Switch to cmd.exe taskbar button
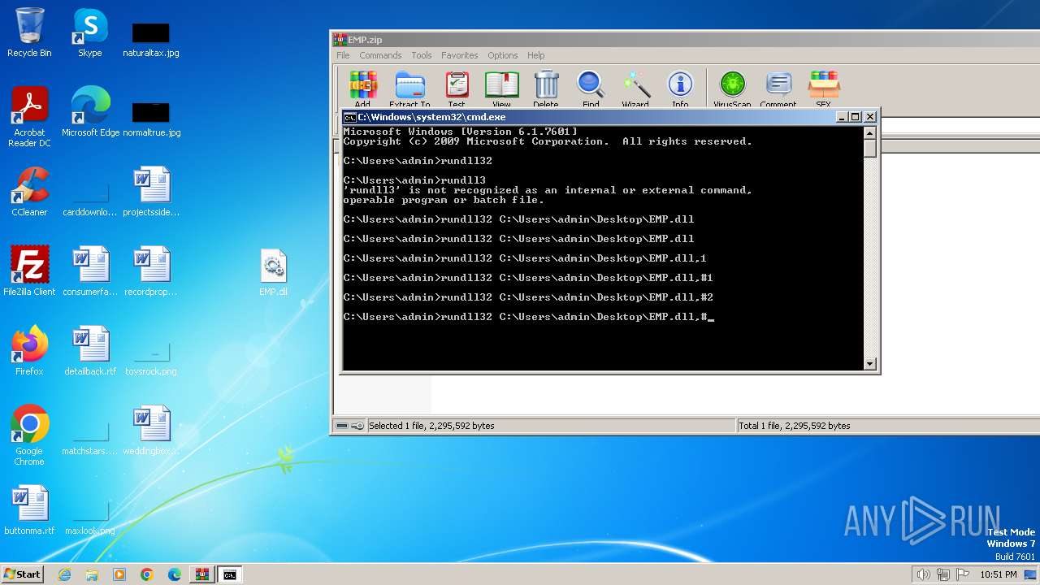 (230, 574)
